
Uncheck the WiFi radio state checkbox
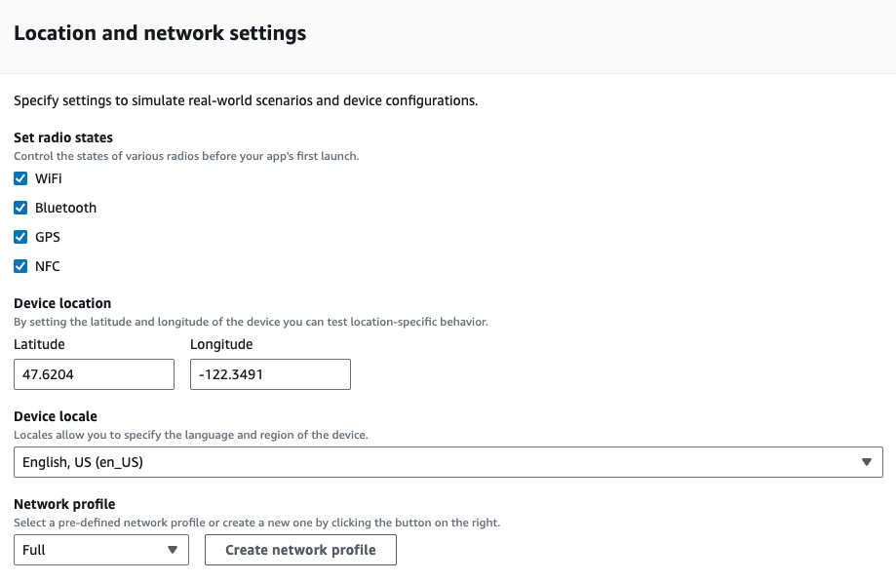pyautogui.click(x=20, y=178)
